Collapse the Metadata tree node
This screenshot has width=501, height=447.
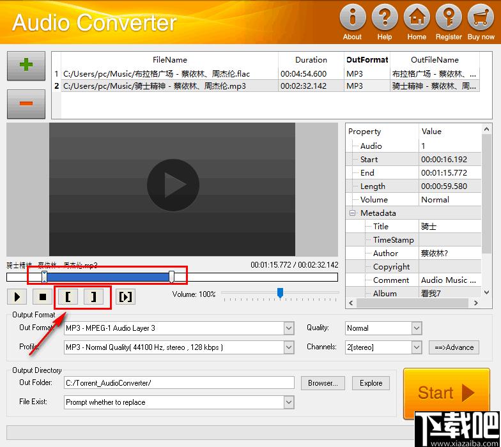coord(353,213)
